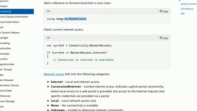Click the 'using' keyword in first code block
Image resolution: width=197 pixels, height=111 pixels.
point(51,19)
